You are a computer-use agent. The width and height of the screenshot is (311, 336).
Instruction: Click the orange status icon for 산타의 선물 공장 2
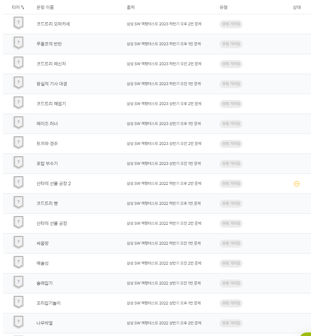[x=297, y=184]
